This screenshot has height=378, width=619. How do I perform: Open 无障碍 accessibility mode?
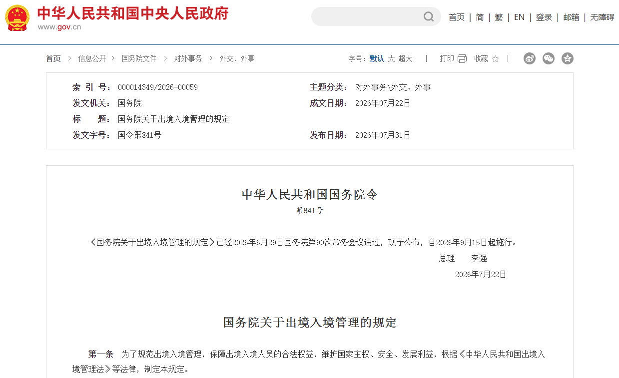click(x=602, y=17)
